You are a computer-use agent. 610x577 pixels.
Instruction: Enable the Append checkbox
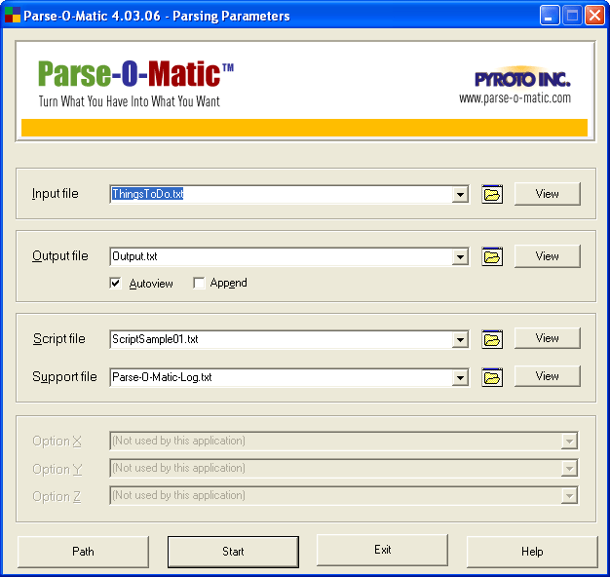tap(199, 284)
